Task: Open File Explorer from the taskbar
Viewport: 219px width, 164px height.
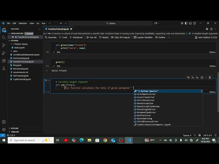Action: coord(89,140)
